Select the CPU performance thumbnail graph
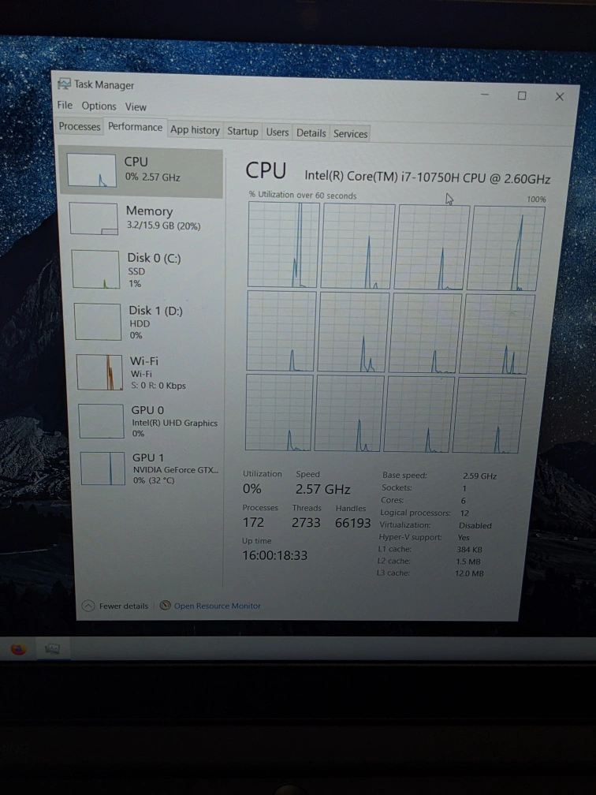Screen dimensions: 596x795 pyautogui.click(x=91, y=170)
